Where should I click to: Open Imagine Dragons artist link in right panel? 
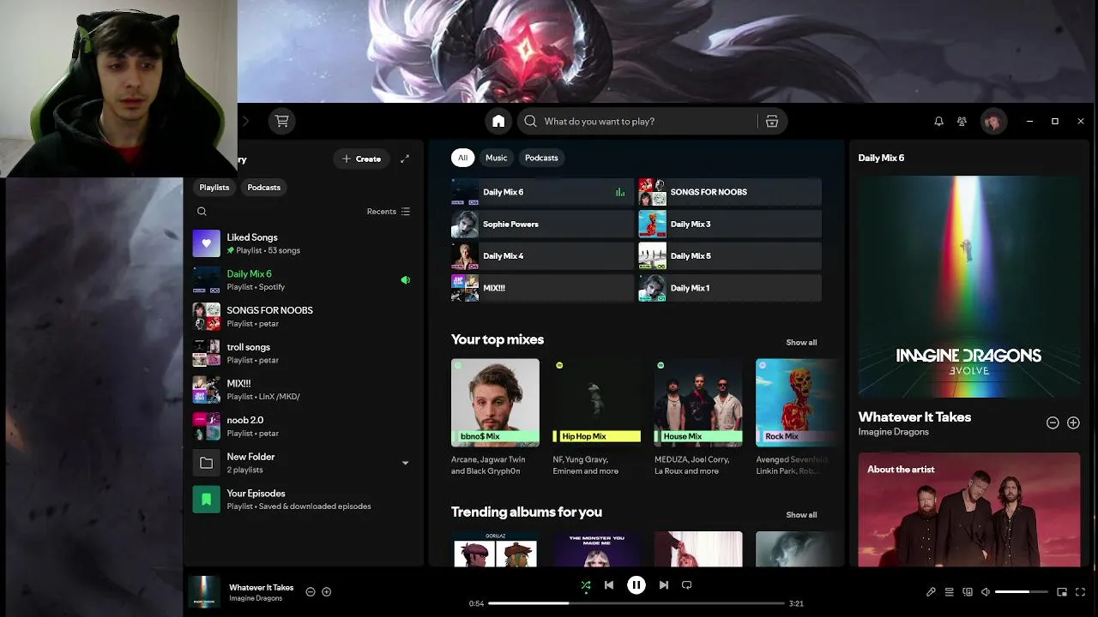click(893, 432)
